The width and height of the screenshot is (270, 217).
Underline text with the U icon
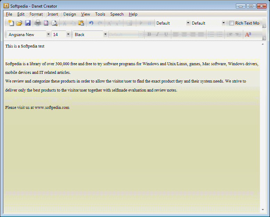pyautogui.click(x=166, y=34)
